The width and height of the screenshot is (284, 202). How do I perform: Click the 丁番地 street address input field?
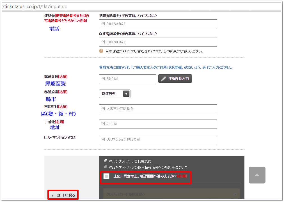[158, 124]
